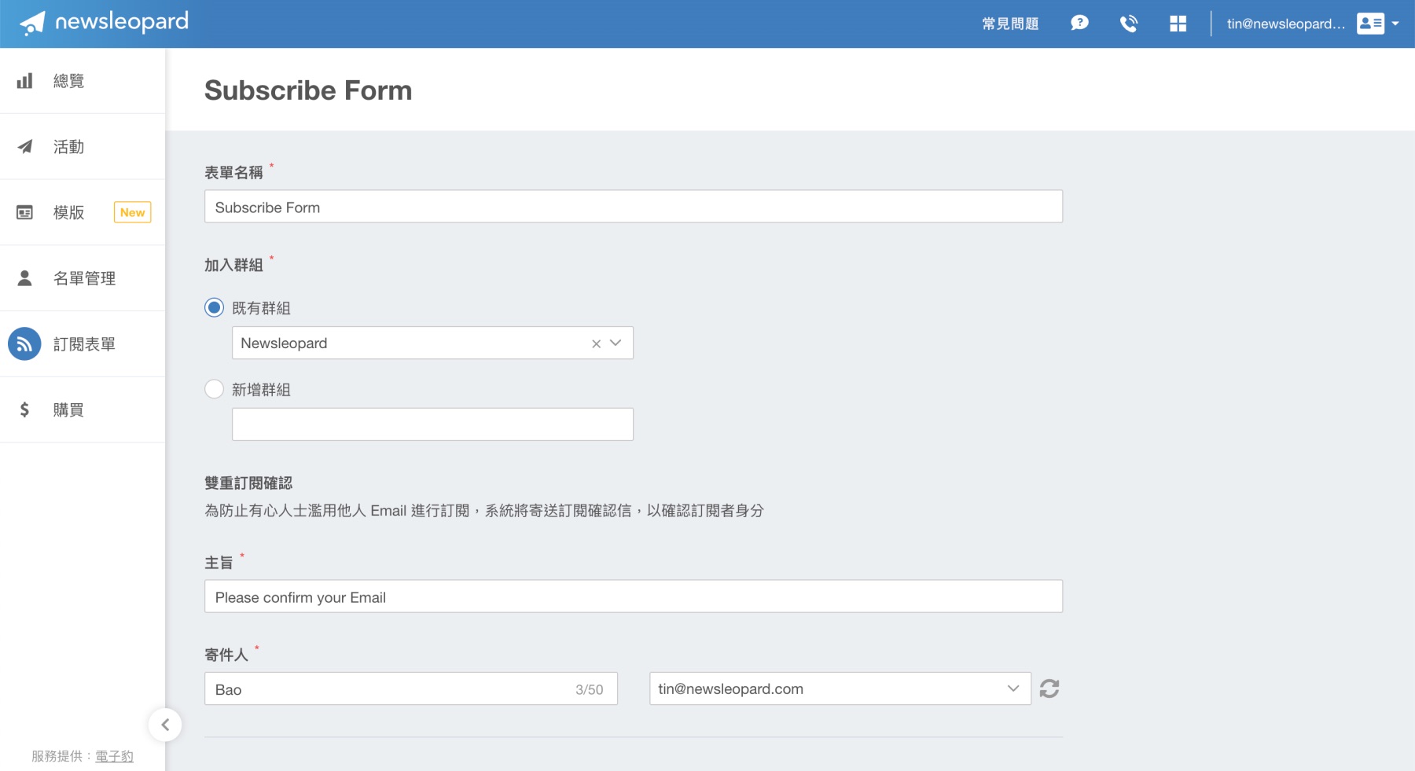This screenshot has height=771, width=1415.
Task: Click the overview bar chart icon
Action: (x=25, y=81)
